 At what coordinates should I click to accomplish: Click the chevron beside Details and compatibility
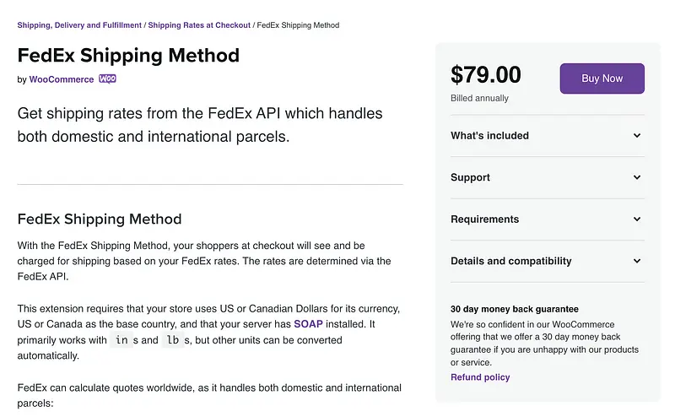(x=637, y=262)
